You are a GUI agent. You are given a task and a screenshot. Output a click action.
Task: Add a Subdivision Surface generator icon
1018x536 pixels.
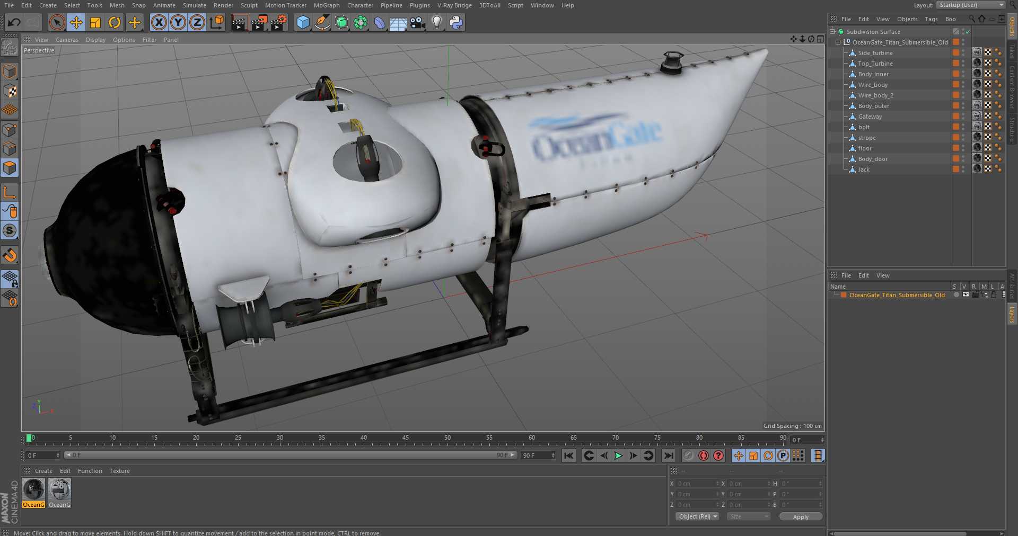341,22
